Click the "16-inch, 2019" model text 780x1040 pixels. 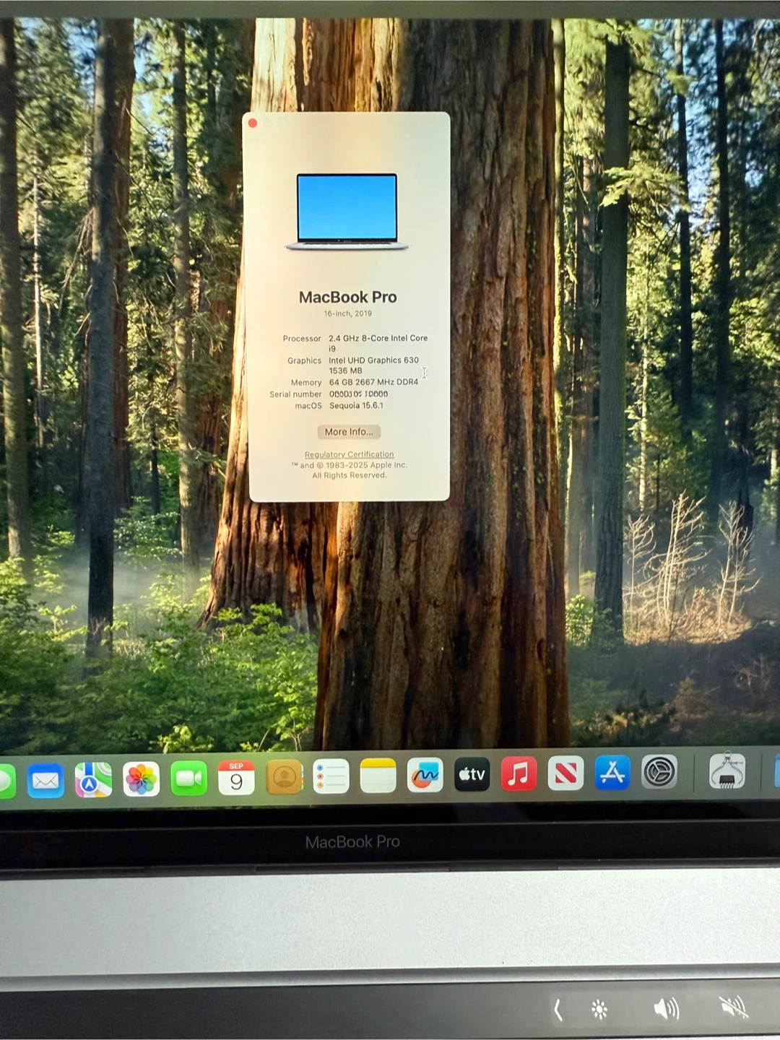coord(348,313)
